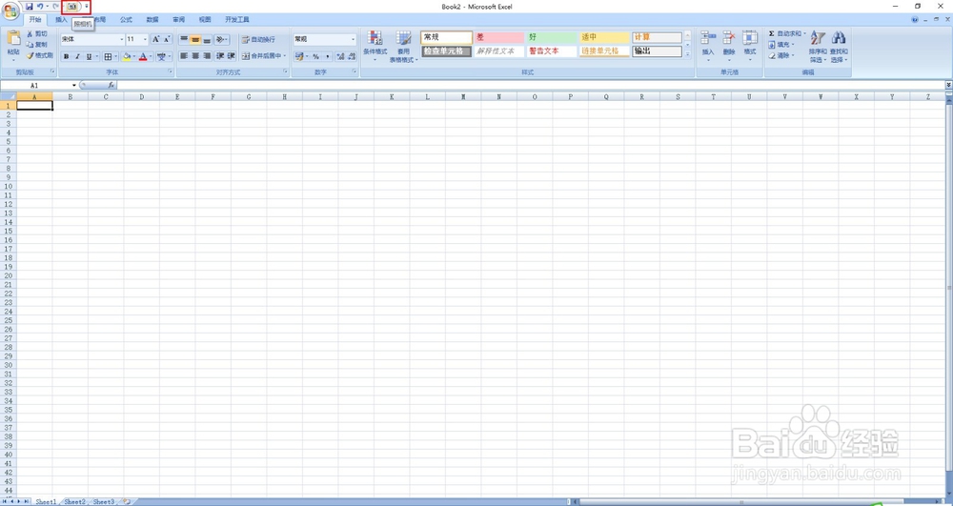Viewport: 953px width, 506px height.
Task: Toggle Italic formatting
Action: (78, 56)
